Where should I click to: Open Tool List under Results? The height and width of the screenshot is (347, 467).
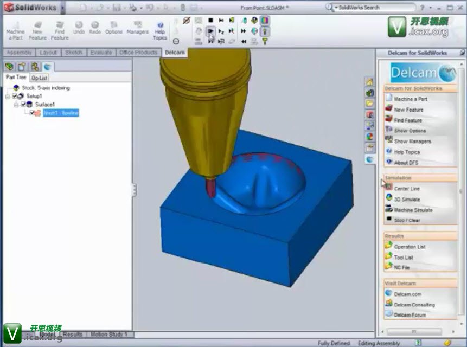pos(403,258)
